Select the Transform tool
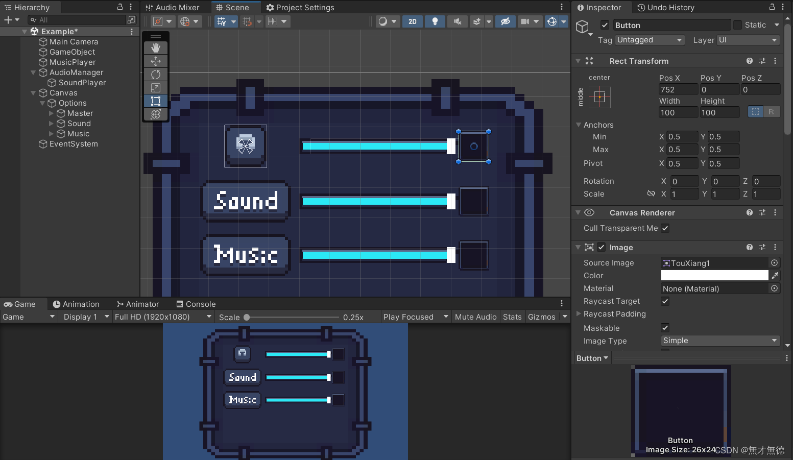 coord(156,114)
